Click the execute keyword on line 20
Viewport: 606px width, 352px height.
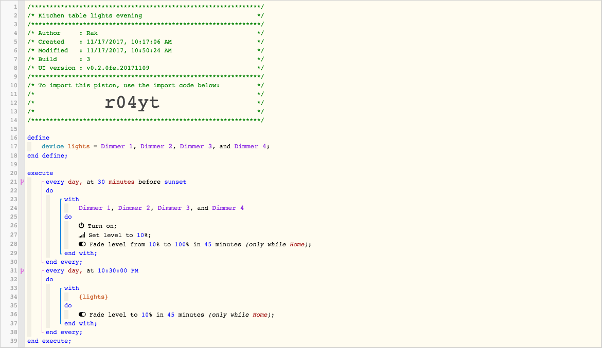pos(40,173)
